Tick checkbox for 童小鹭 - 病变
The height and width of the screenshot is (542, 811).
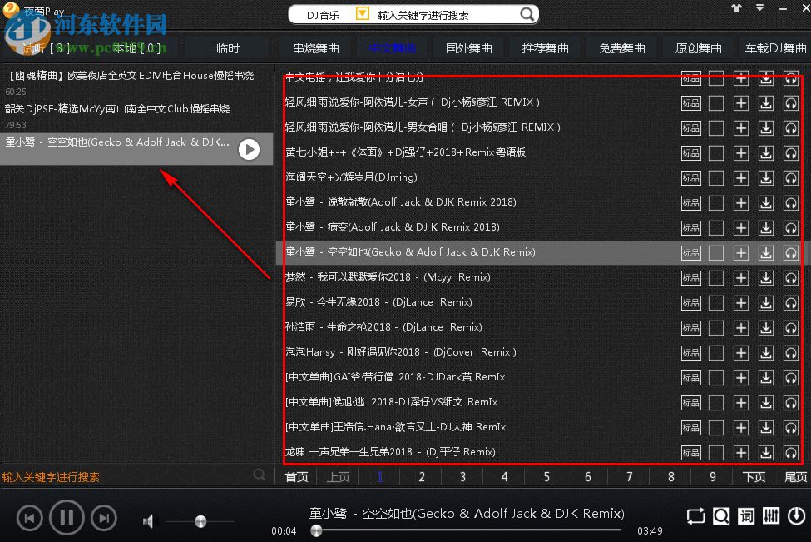pos(716,228)
